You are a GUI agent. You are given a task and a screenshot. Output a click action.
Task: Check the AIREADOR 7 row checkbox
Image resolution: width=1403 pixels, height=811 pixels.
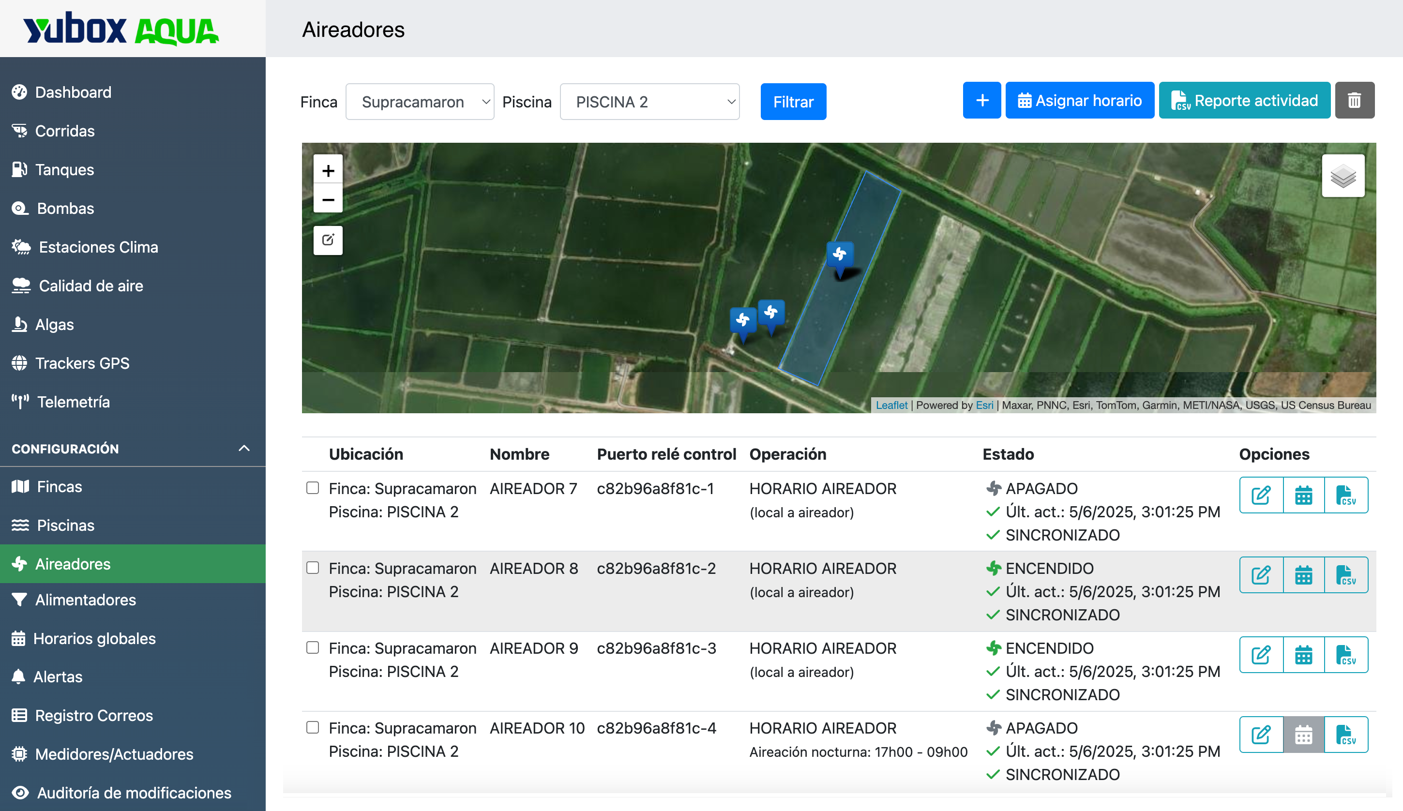313,488
